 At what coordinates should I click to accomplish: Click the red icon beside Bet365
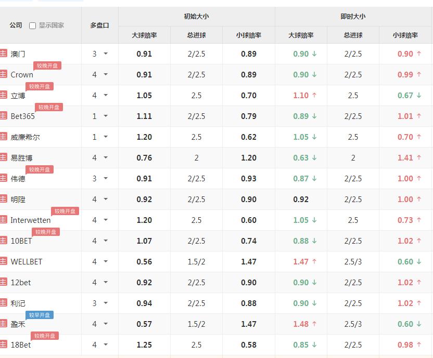click(x=3, y=115)
